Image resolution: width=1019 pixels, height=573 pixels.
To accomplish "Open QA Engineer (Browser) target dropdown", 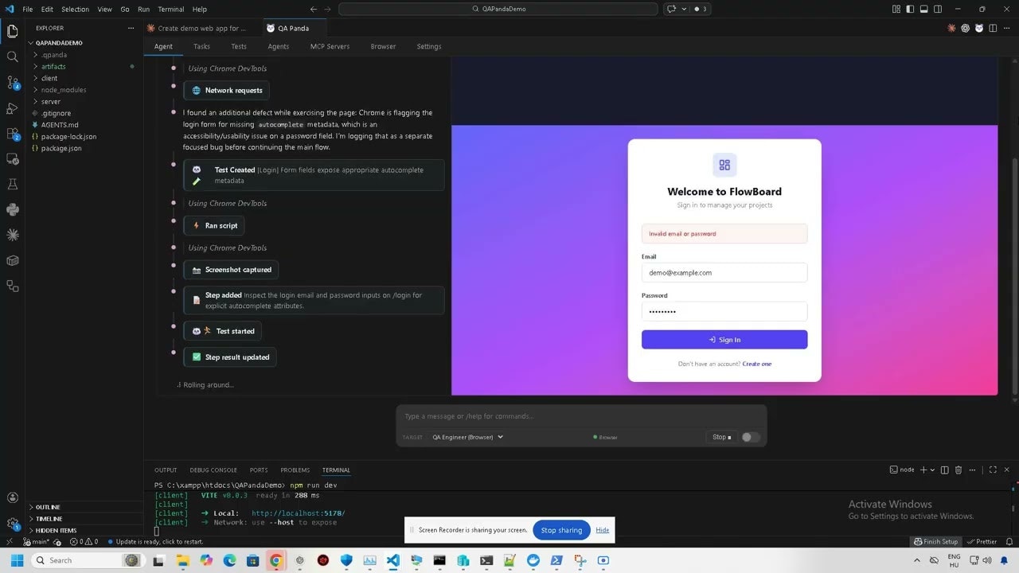I will tap(467, 437).
